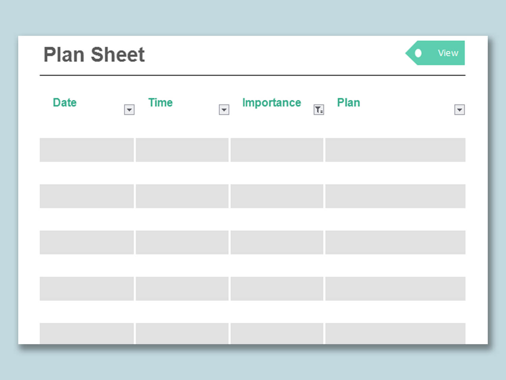
Task: Click the active filter icon beside Importance
Action: (x=319, y=109)
